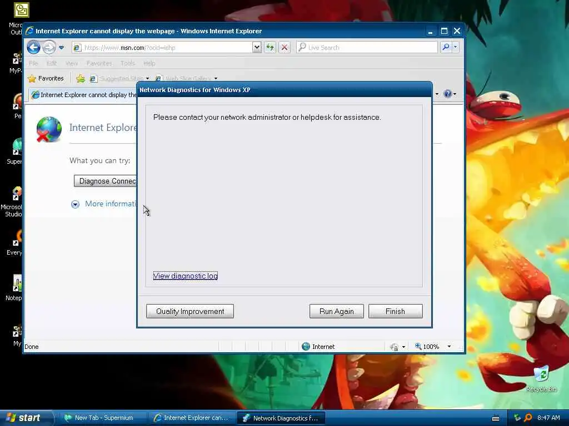The image size is (569, 426).
Task: Click the Run Again button
Action: click(336, 311)
